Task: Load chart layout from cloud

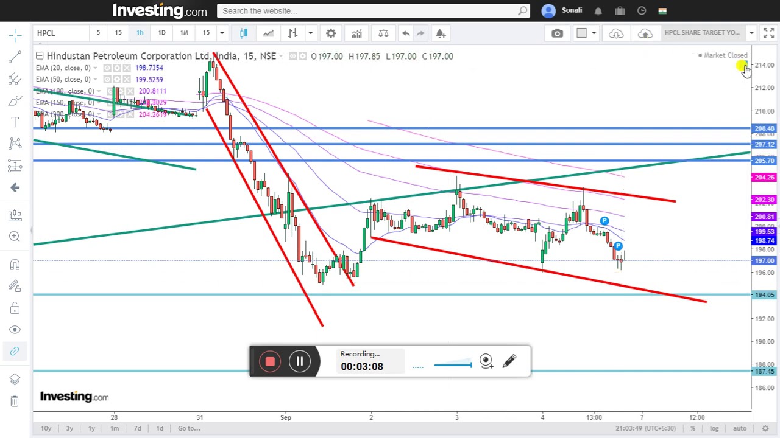Action: click(x=616, y=33)
